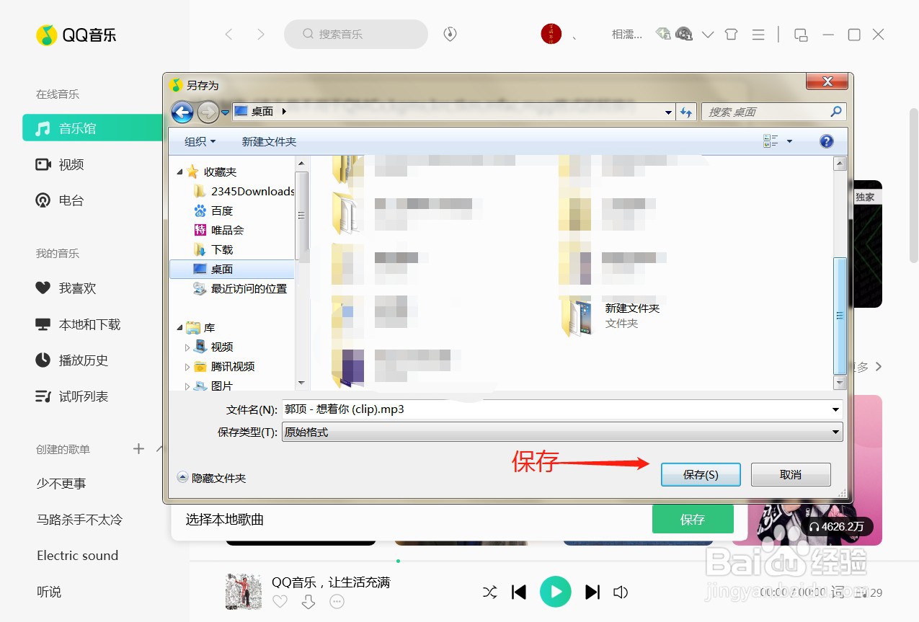This screenshot has height=622, width=919.
Task: Open the 组织 menu
Action: pos(200,141)
